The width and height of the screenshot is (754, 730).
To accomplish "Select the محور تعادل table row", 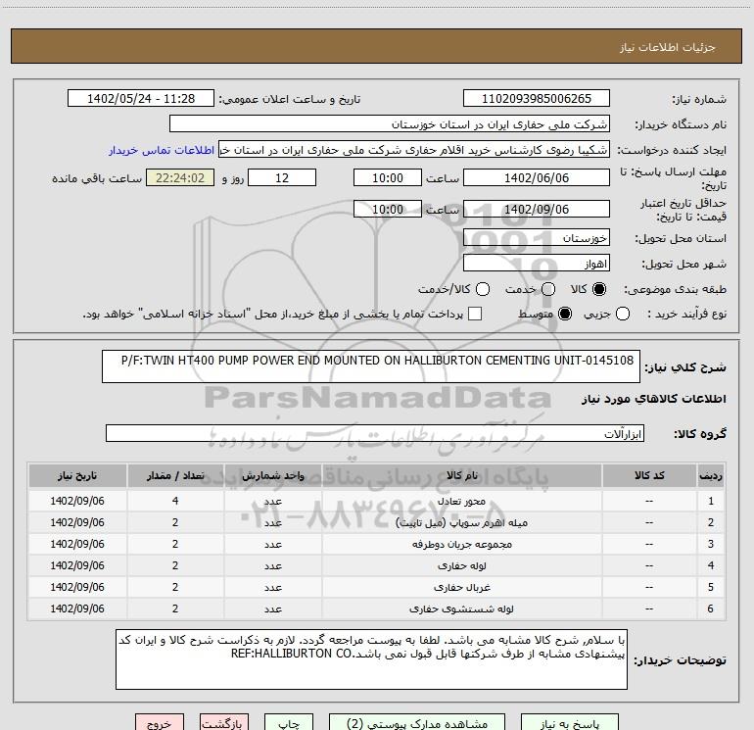I will (x=376, y=501).
